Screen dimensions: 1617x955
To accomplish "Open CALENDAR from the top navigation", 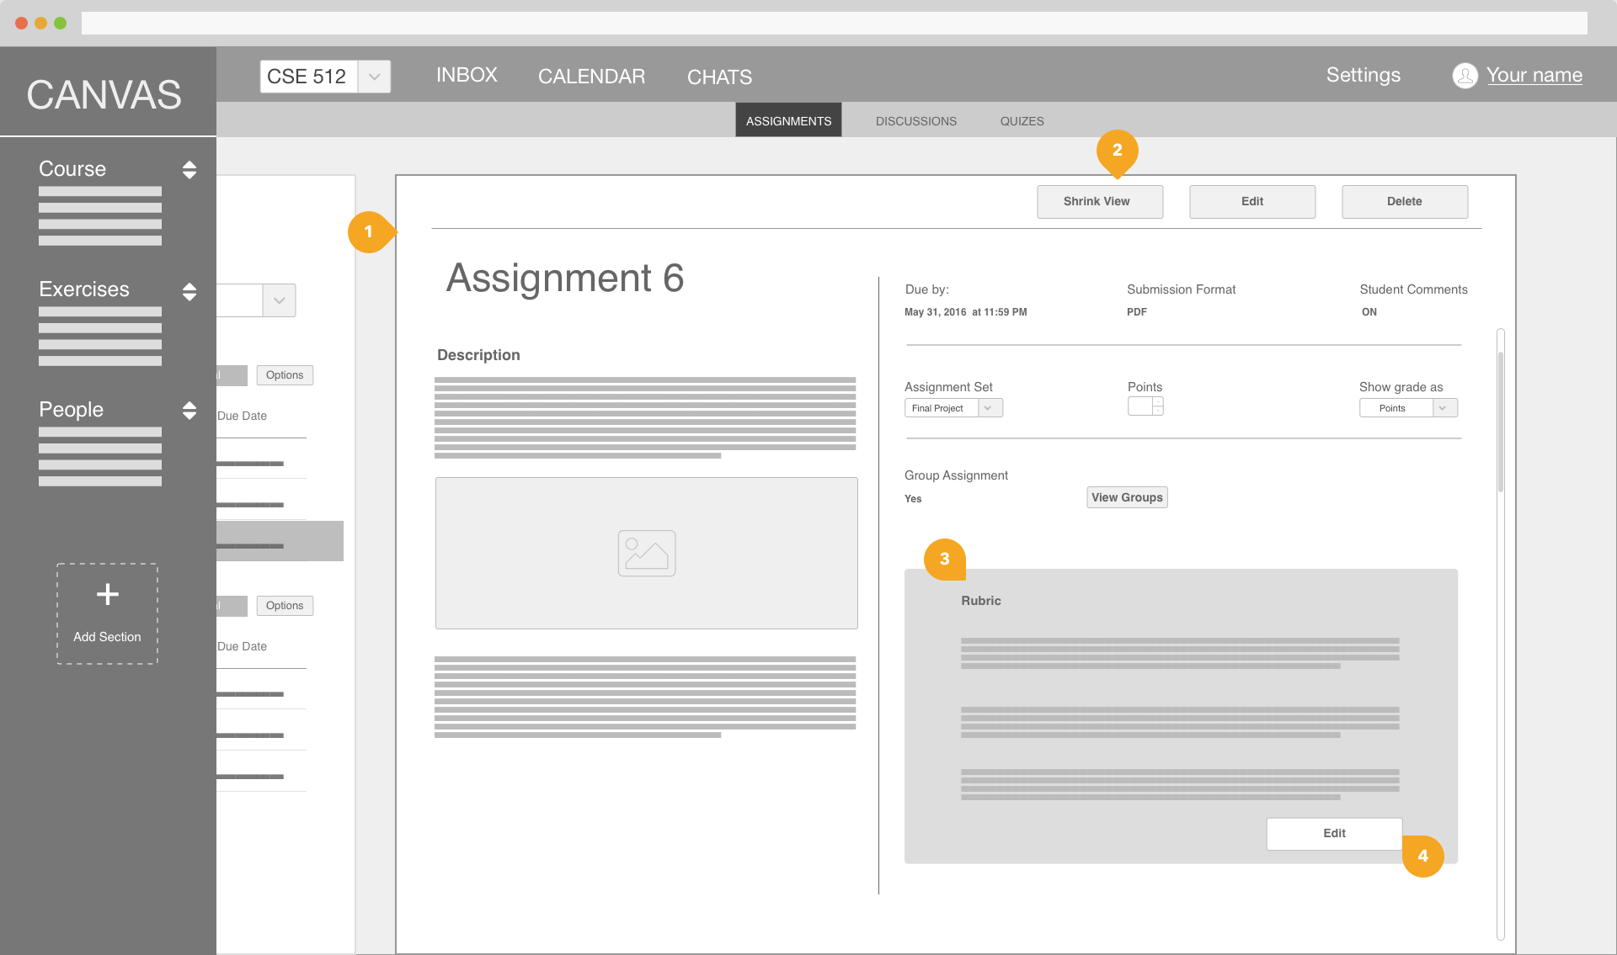I will coord(591,77).
